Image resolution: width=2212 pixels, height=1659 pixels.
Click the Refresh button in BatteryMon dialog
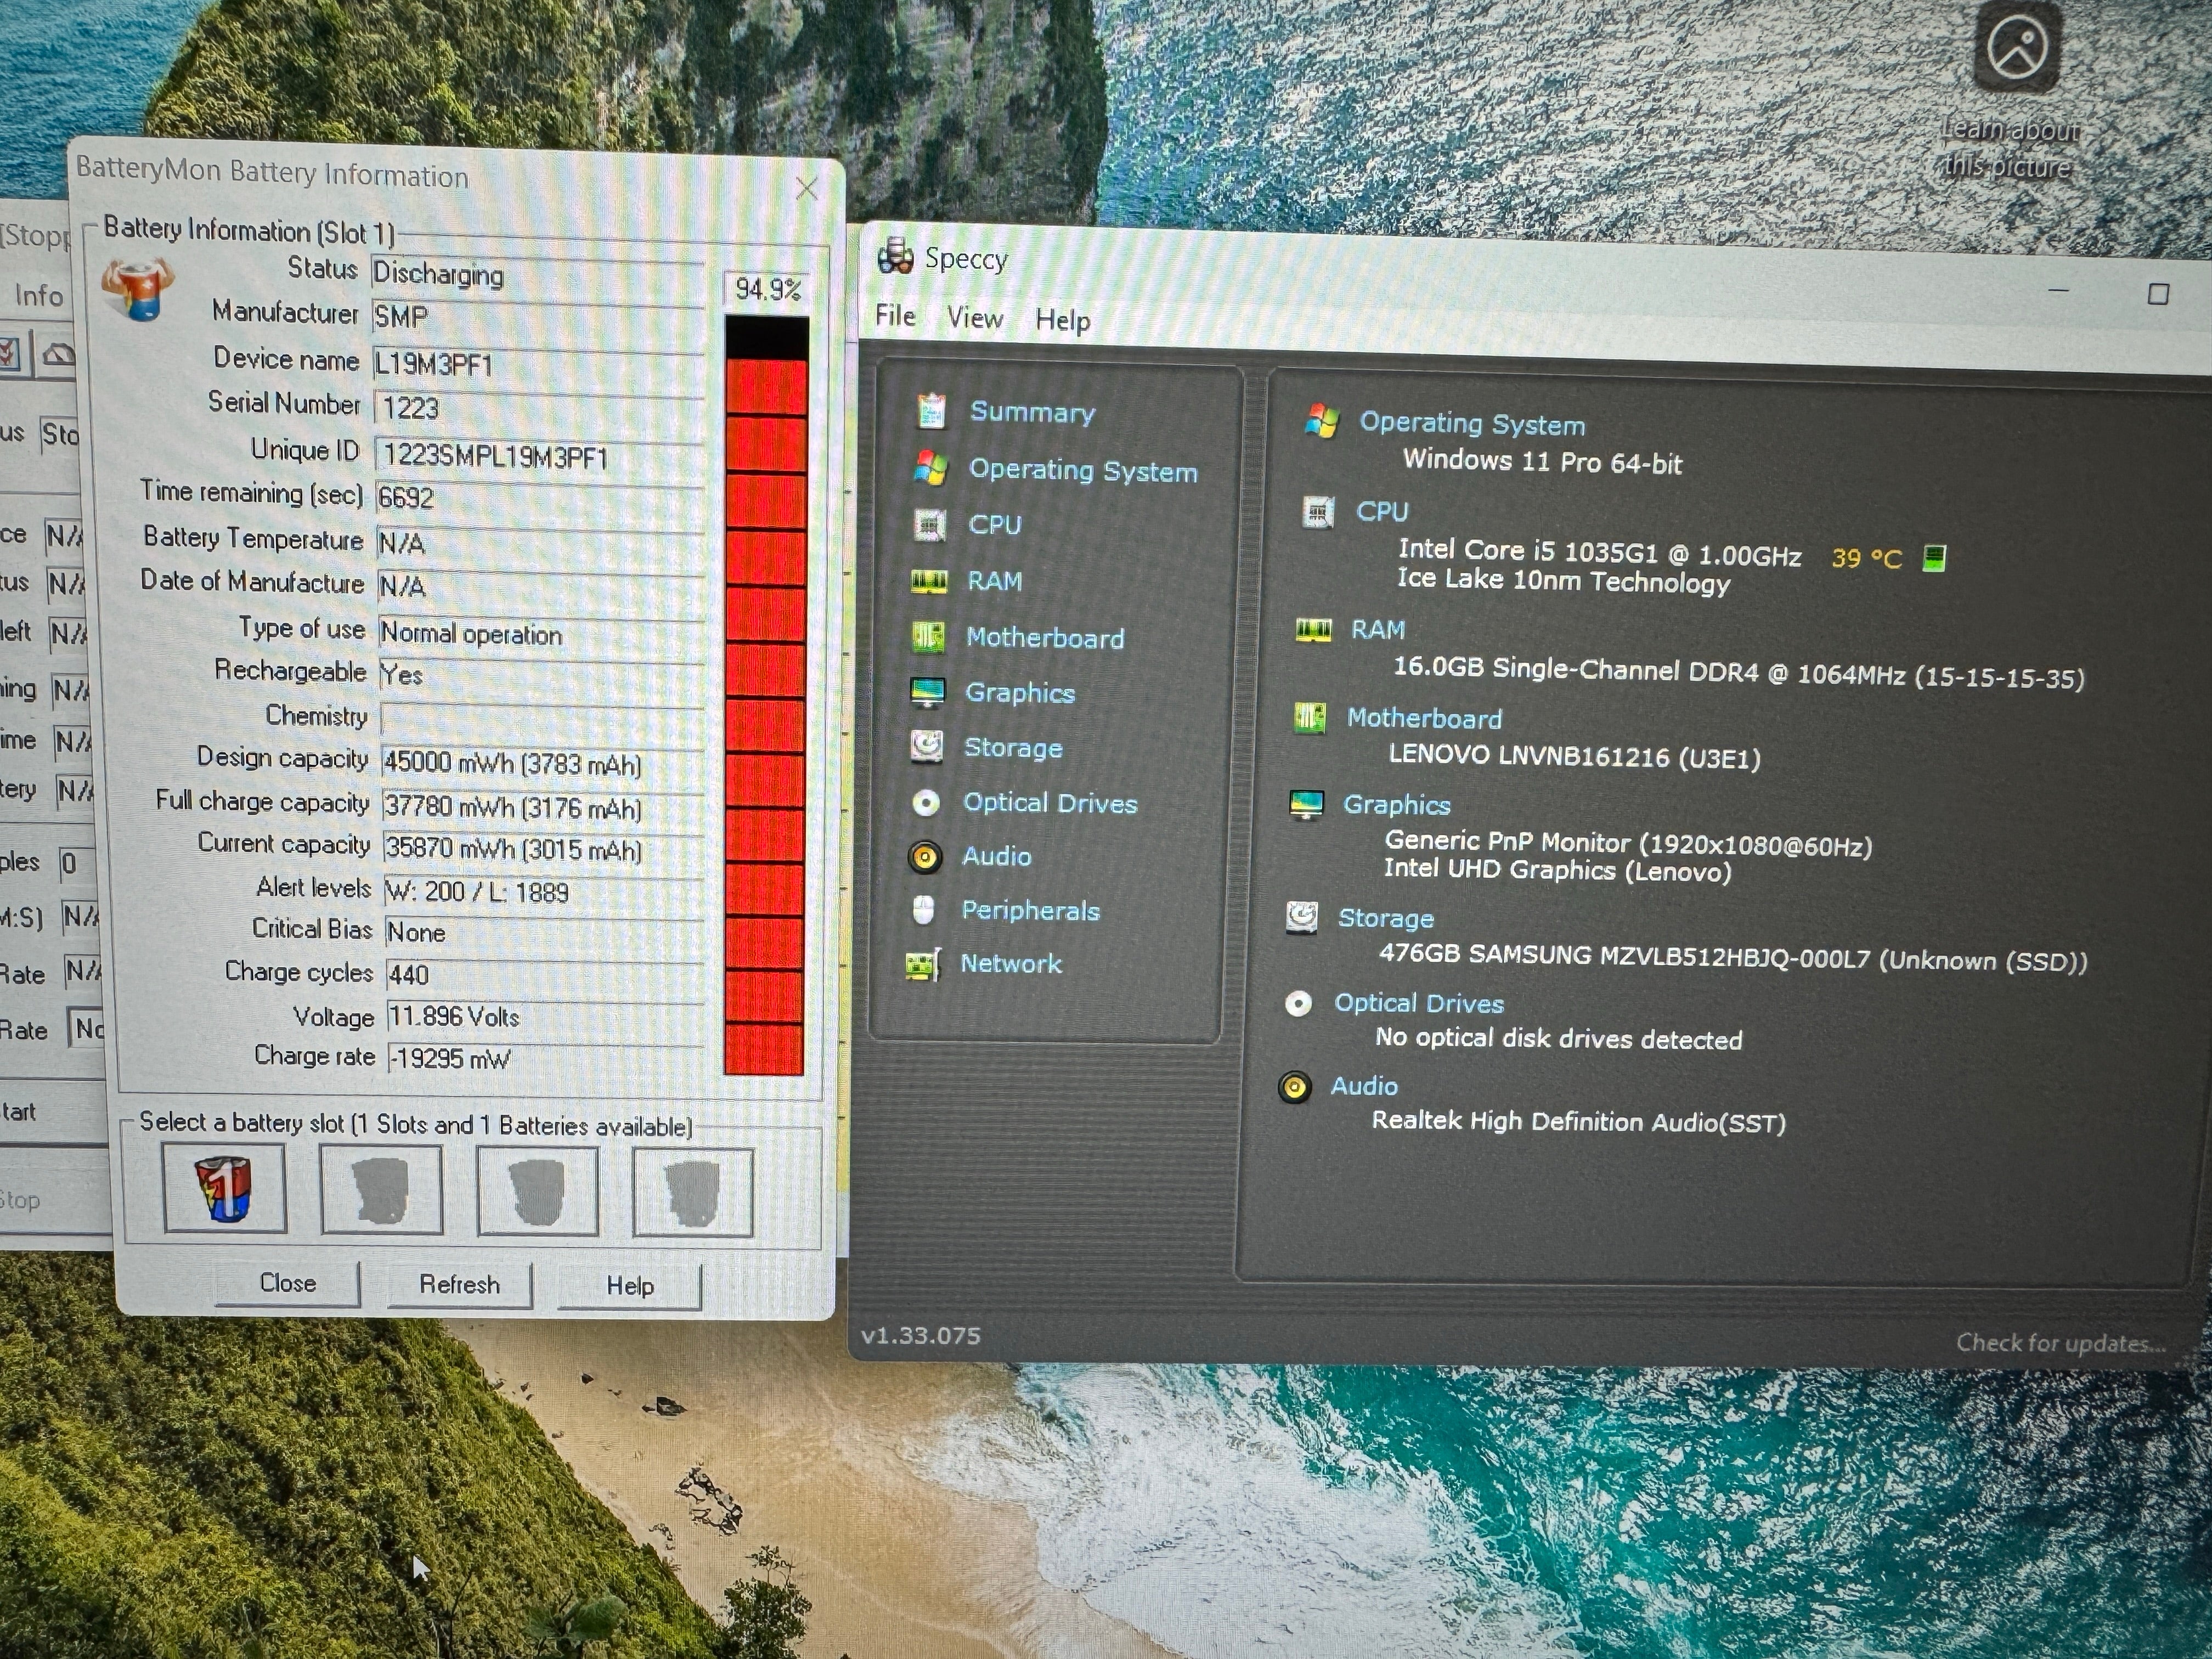[x=459, y=1284]
